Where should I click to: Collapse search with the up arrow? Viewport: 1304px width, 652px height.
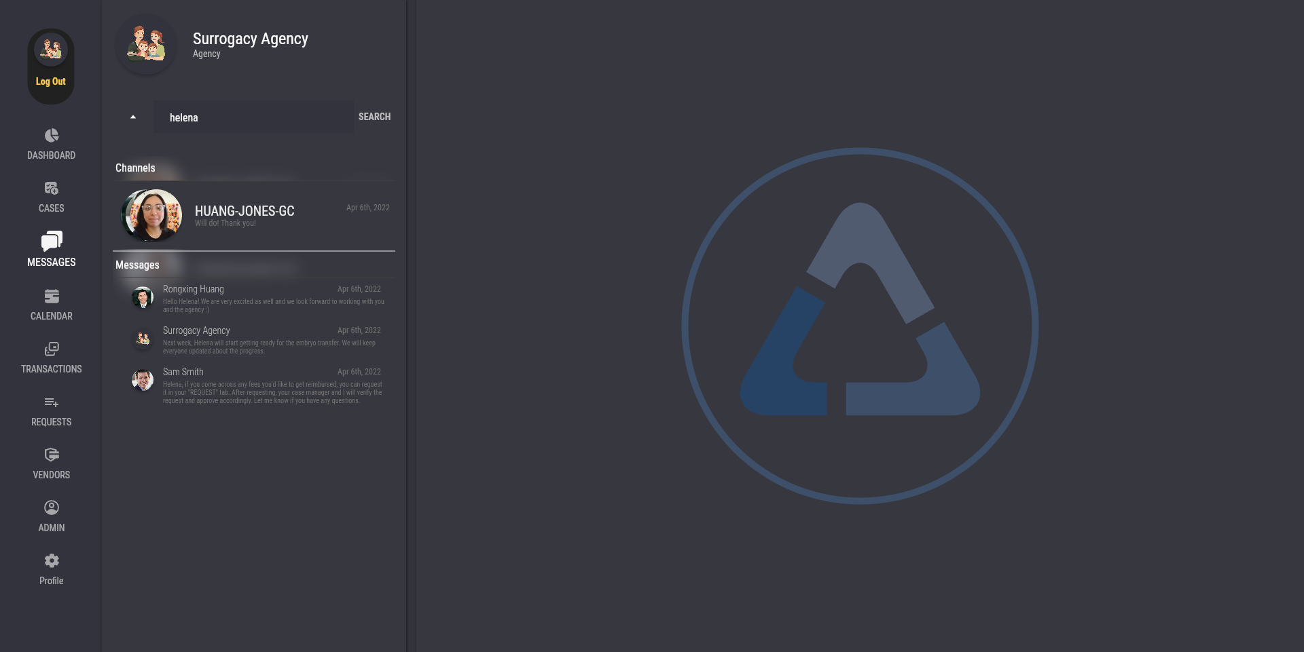tap(133, 117)
